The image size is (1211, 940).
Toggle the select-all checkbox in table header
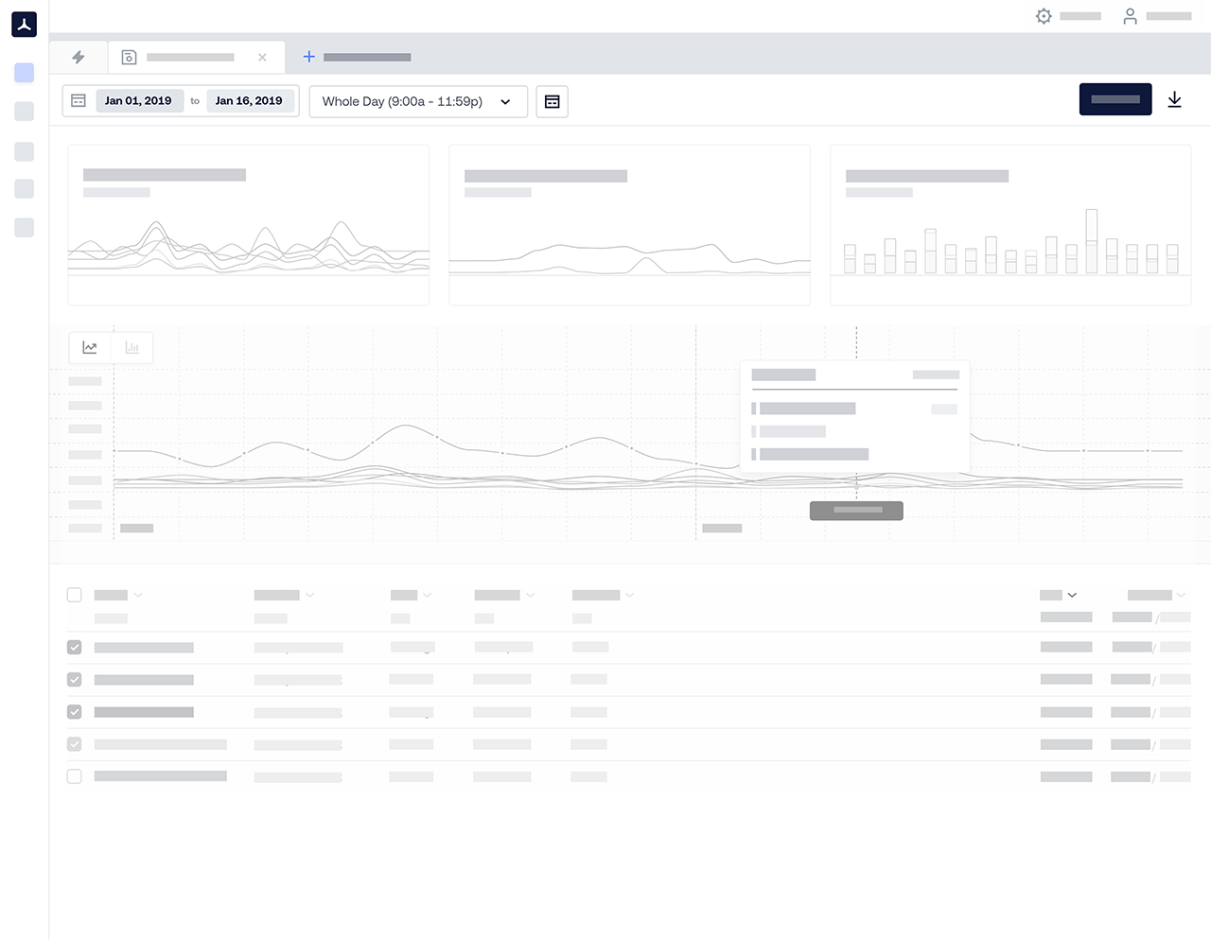pos(74,595)
